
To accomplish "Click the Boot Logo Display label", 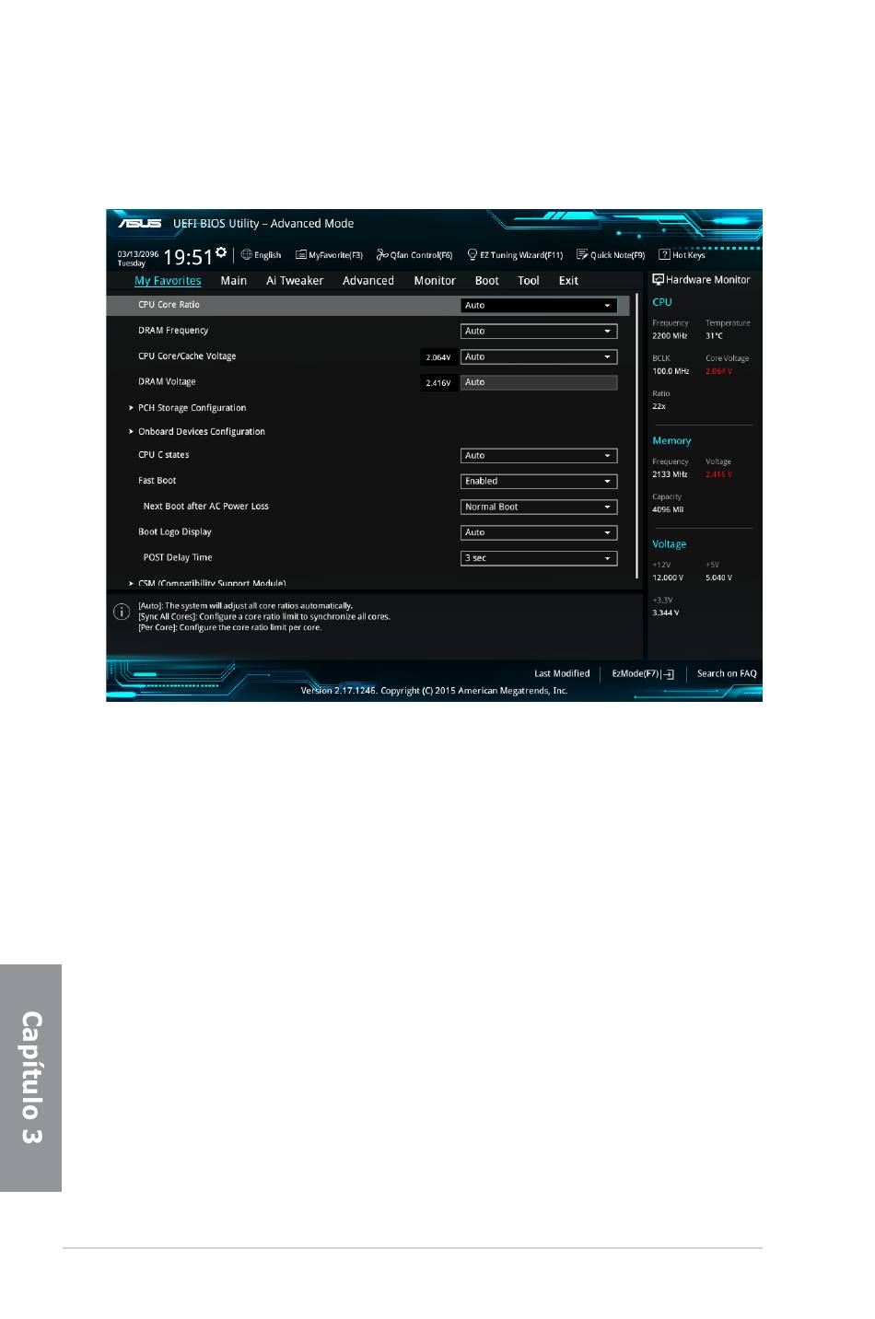I will pyautogui.click(x=175, y=532).
